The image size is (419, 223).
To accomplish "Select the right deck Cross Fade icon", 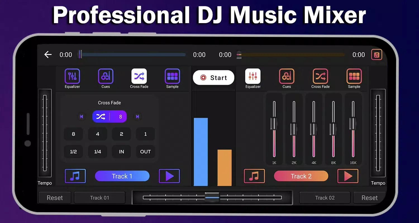I will [320, 76].
